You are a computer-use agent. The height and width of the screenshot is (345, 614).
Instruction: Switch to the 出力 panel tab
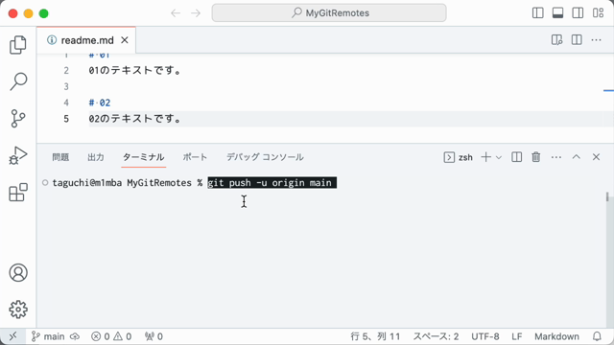[96, 157]
